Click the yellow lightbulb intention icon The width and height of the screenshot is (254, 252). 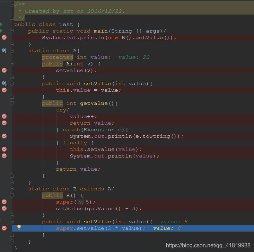19,227
